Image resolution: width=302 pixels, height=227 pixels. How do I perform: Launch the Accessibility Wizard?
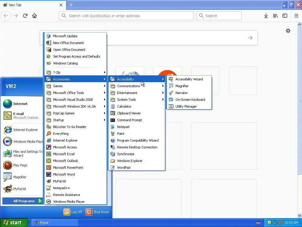coord(189,79)
